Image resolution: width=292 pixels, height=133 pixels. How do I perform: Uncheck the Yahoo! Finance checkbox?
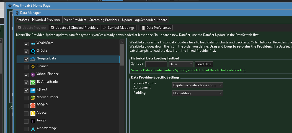tap(26, 75)
